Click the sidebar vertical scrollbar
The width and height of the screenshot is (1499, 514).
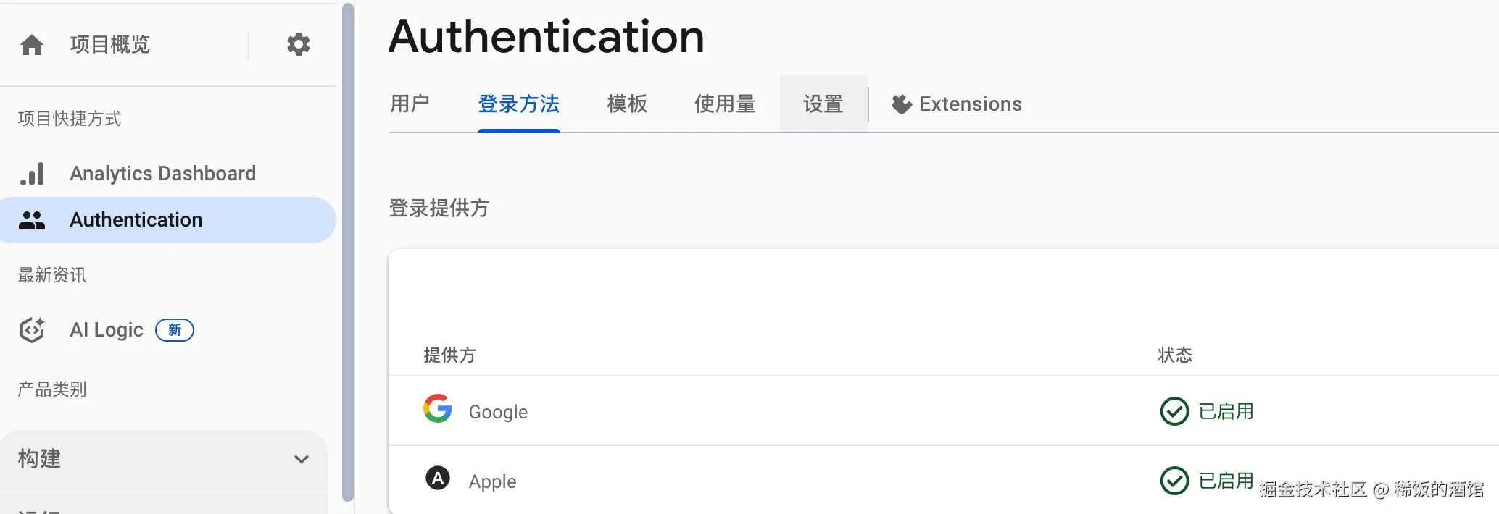348,252
